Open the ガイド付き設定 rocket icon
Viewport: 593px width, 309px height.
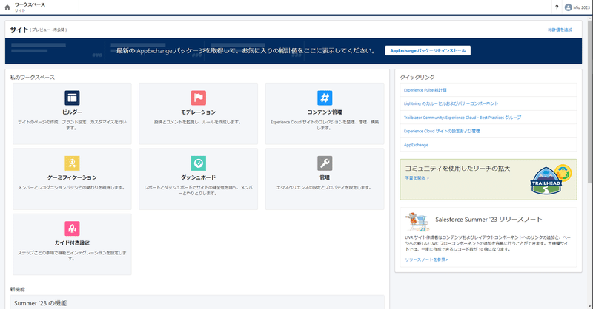pos(72,228)
